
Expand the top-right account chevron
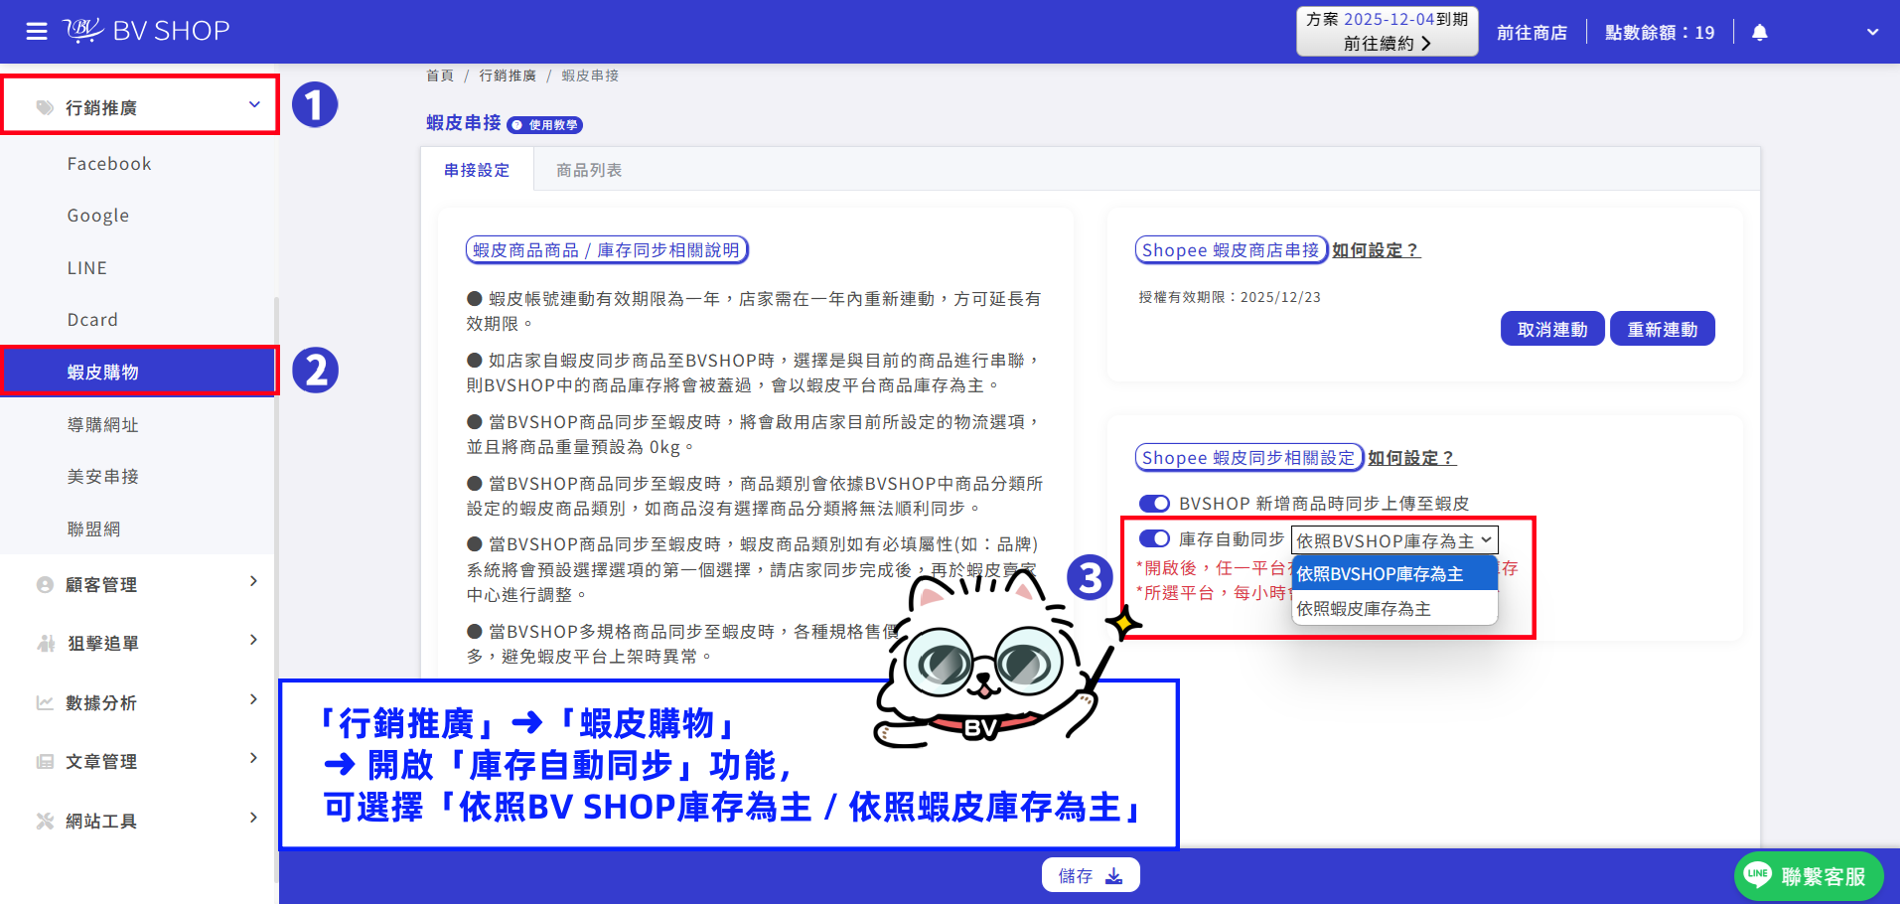click(x=1872, y=32)
